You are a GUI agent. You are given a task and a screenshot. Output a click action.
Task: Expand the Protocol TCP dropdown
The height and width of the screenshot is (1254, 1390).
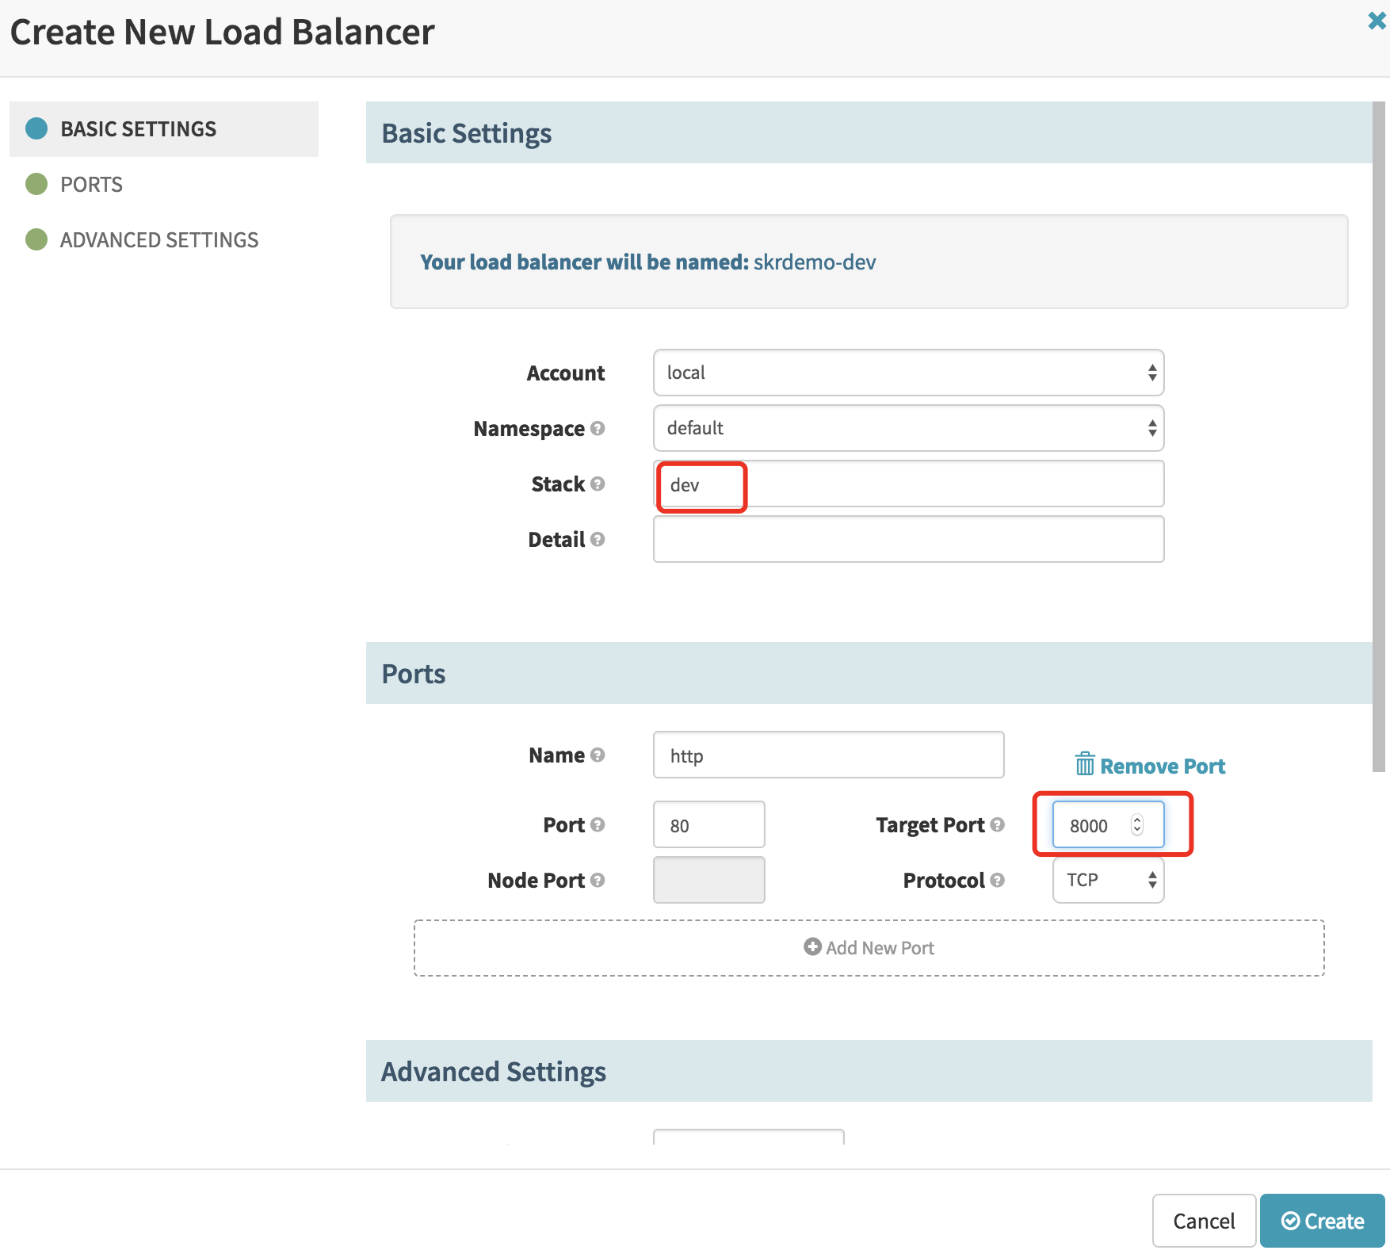point(1108,880)
